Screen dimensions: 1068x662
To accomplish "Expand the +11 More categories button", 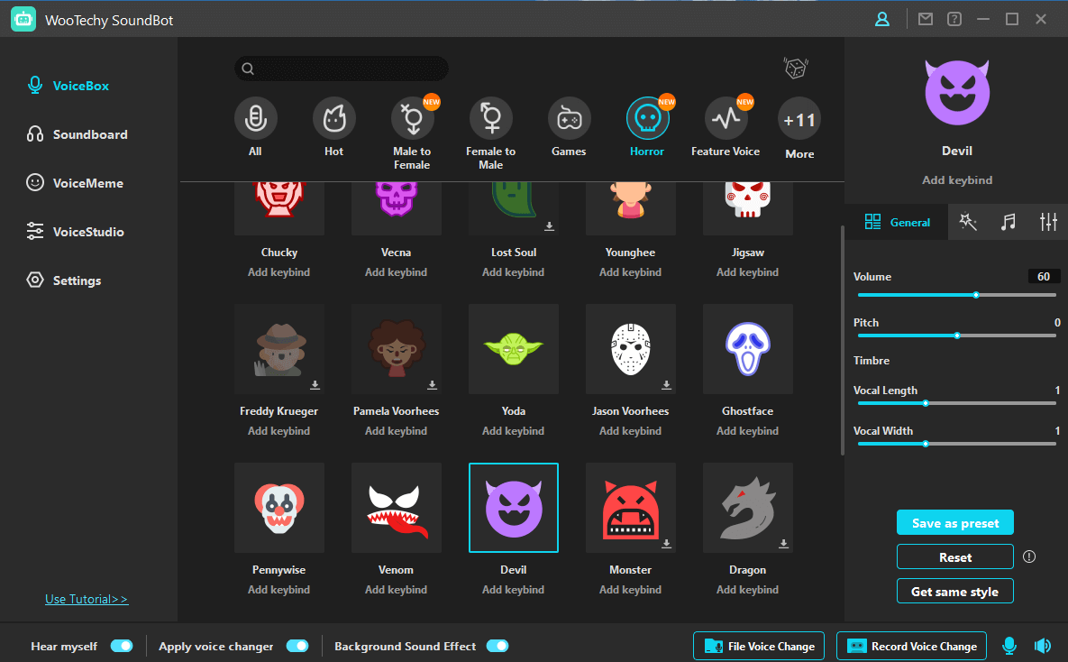I will point(799,120).
